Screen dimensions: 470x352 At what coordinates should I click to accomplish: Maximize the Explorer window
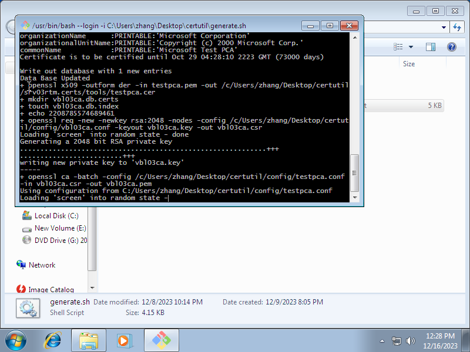tap(435, 11)
